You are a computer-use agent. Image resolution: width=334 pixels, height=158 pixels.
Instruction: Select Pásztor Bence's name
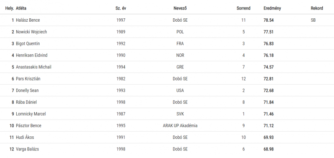coord(28,125)
